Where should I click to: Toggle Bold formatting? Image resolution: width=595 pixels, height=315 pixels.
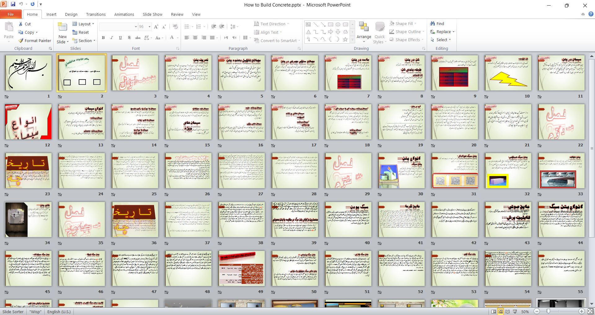[x=103, y=38]
